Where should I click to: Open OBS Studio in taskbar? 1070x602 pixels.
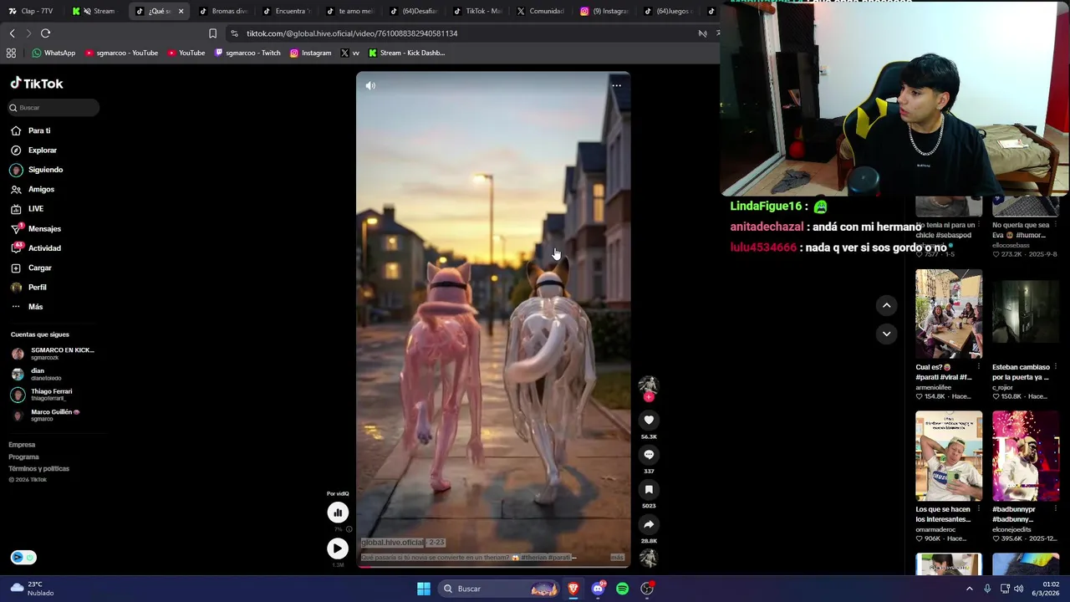click(x=647, y=589)
